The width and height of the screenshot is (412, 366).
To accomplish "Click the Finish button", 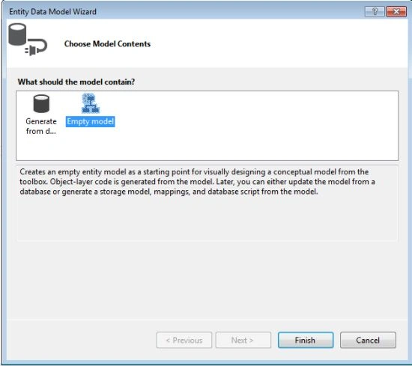I will 306,341.
